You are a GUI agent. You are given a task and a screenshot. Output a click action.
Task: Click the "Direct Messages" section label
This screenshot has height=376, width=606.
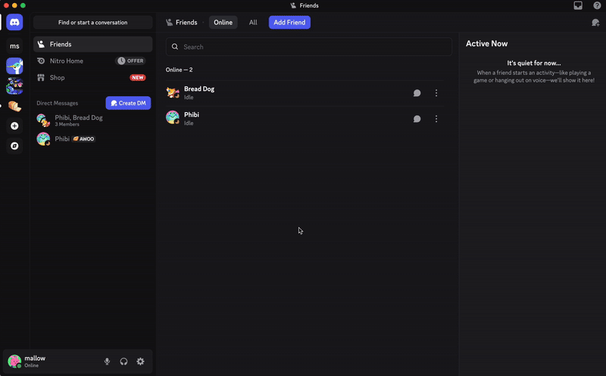tap(58, 103)
